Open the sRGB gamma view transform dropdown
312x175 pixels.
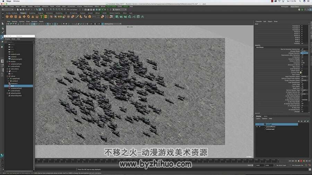coord(113,24)
